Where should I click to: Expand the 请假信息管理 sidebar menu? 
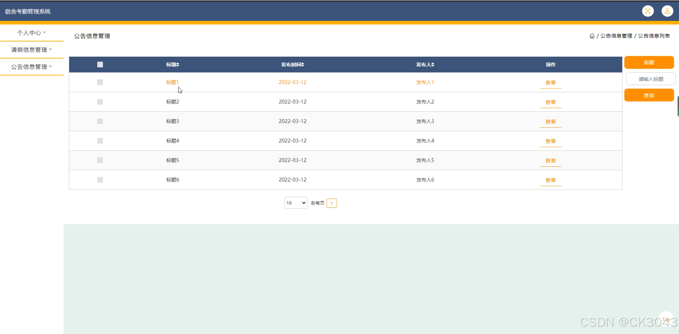point(31,50)
